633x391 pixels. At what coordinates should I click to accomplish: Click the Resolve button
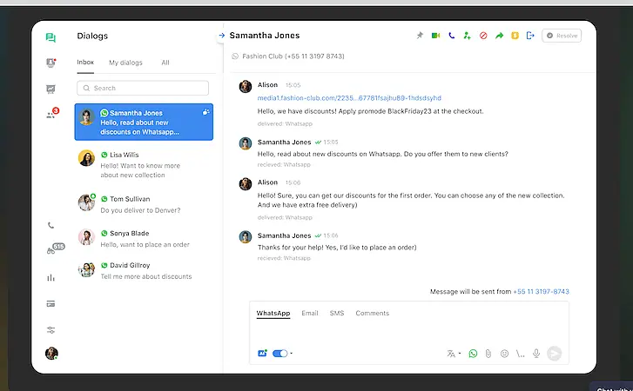(x=562, y=36)
